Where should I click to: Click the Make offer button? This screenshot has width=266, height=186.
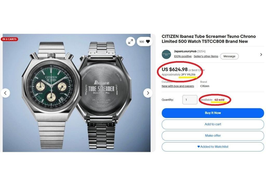point(213,135)
